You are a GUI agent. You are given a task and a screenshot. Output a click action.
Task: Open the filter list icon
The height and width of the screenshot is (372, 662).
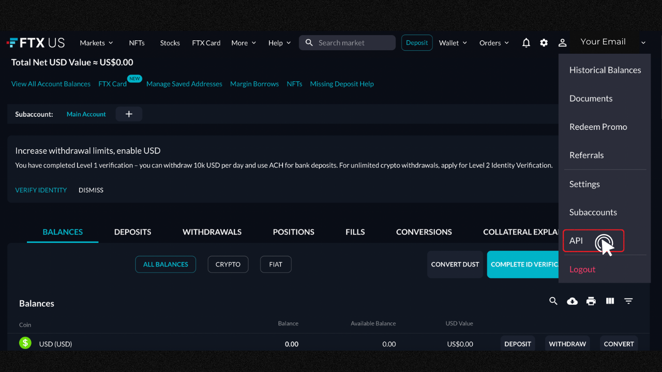[x=629, y=301]
